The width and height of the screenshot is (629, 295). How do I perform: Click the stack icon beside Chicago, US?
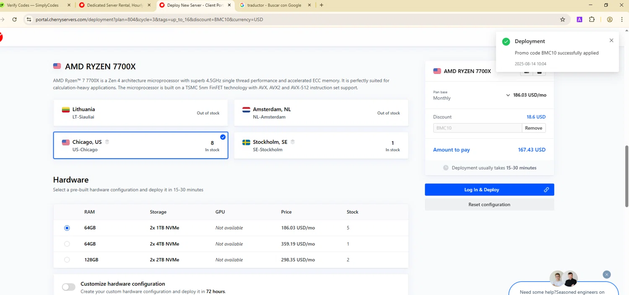tap(107, 142)
